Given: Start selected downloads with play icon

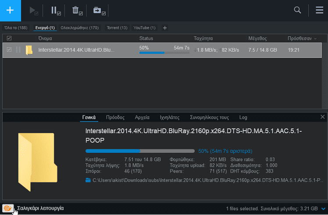Looking at the screenshot, I should pos(33,11).
